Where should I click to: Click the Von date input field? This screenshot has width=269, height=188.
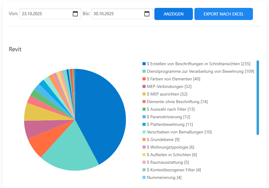click(45, 14)
